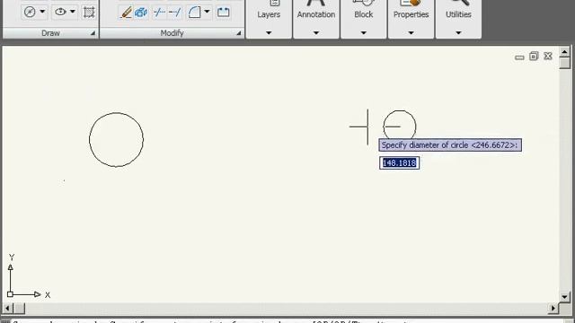Close the drawing window
The height and width of the screenshot is (323, 575).
click(x=548, y=56)
